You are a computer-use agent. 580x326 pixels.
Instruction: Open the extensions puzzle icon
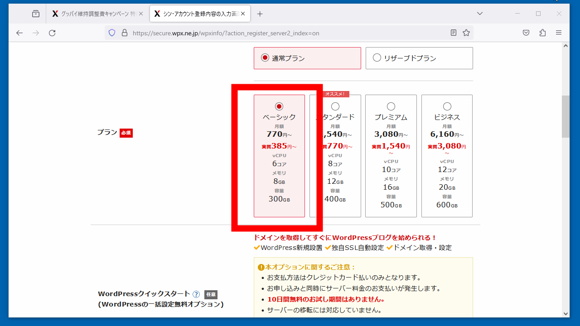click(x=542, y=33)
